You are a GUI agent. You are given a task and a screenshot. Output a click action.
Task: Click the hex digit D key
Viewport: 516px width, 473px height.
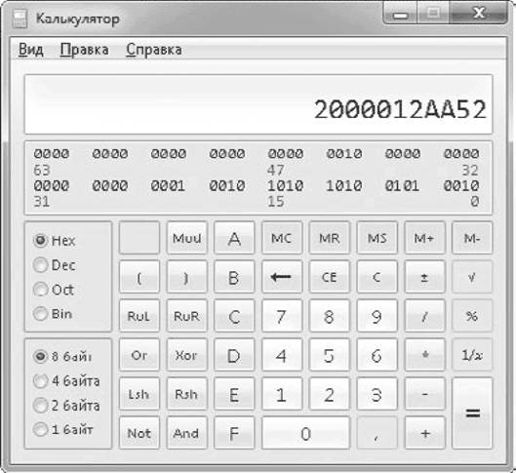pos(234,355)
